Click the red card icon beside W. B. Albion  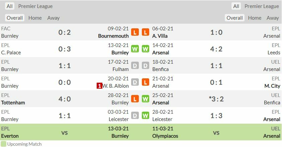click(x=99, y=86)
